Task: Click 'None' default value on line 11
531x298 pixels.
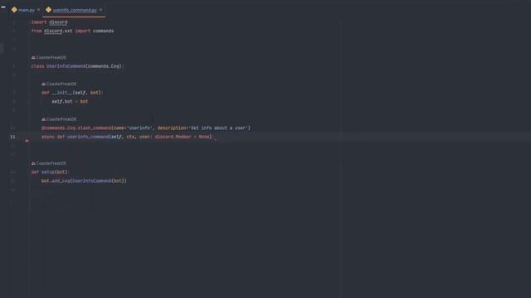Action: tap(204, 137)
